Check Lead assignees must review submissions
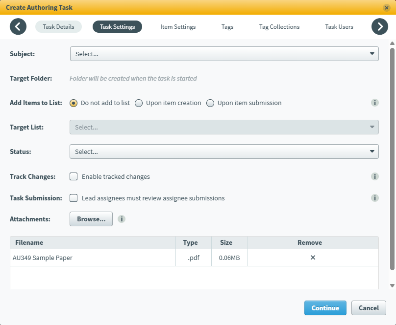 [x=74, y=198]
